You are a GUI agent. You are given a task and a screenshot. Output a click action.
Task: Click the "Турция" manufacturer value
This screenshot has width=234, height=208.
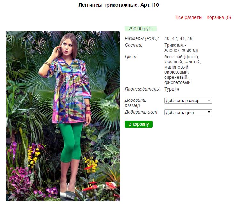point(172,89)
